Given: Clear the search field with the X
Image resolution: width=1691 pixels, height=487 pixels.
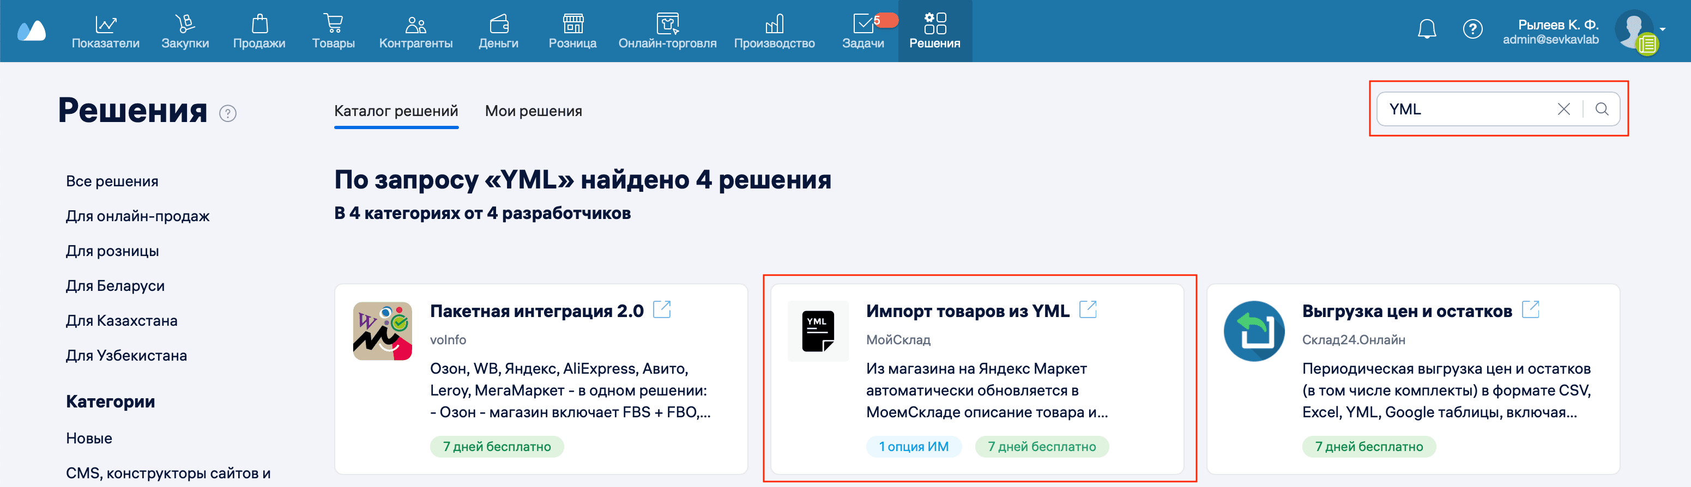Looking at the screenshot, I should click(x=1563, y=109).
